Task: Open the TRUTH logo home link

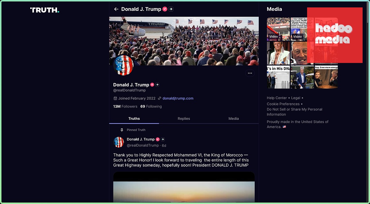Action: (45, 10)
